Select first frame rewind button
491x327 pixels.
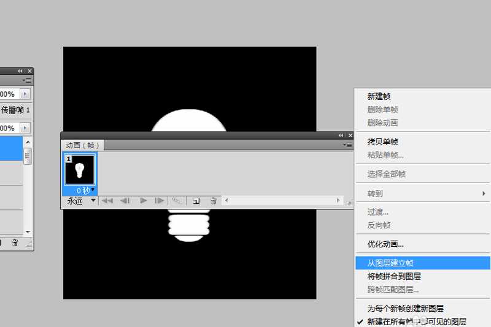point(107,200)
